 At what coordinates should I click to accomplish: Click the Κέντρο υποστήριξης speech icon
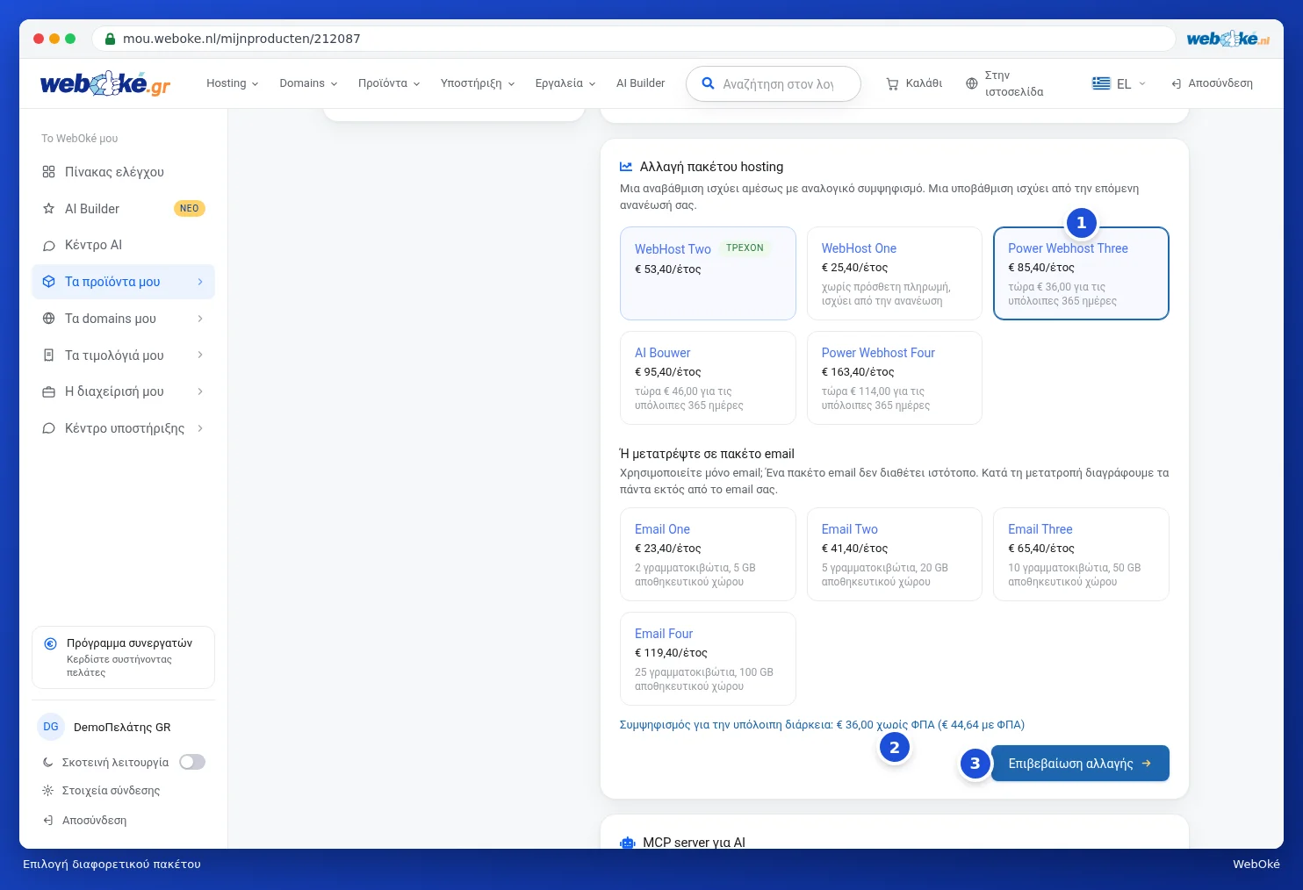pos(49,428)
